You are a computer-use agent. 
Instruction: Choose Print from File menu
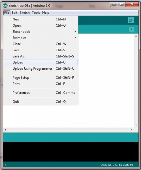tap(41, 84)
